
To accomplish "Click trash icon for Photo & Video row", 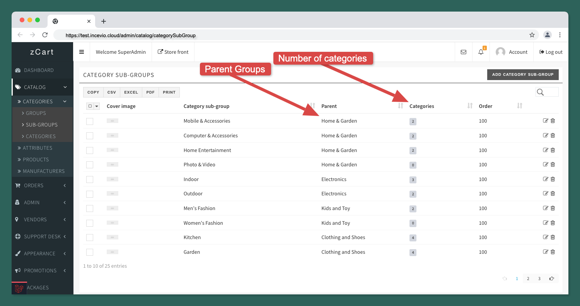I will [x=553, y=164].
